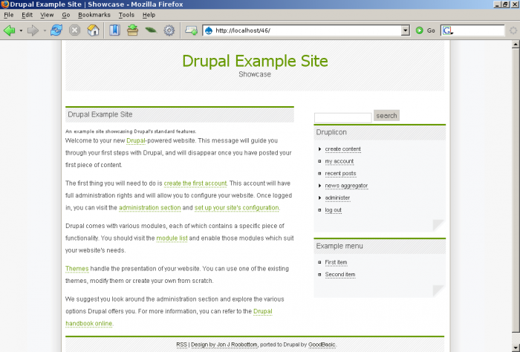Open the Bookmarks sidebar icon
The width and height of the screenshot is (520, 352).
pos(114,30)
